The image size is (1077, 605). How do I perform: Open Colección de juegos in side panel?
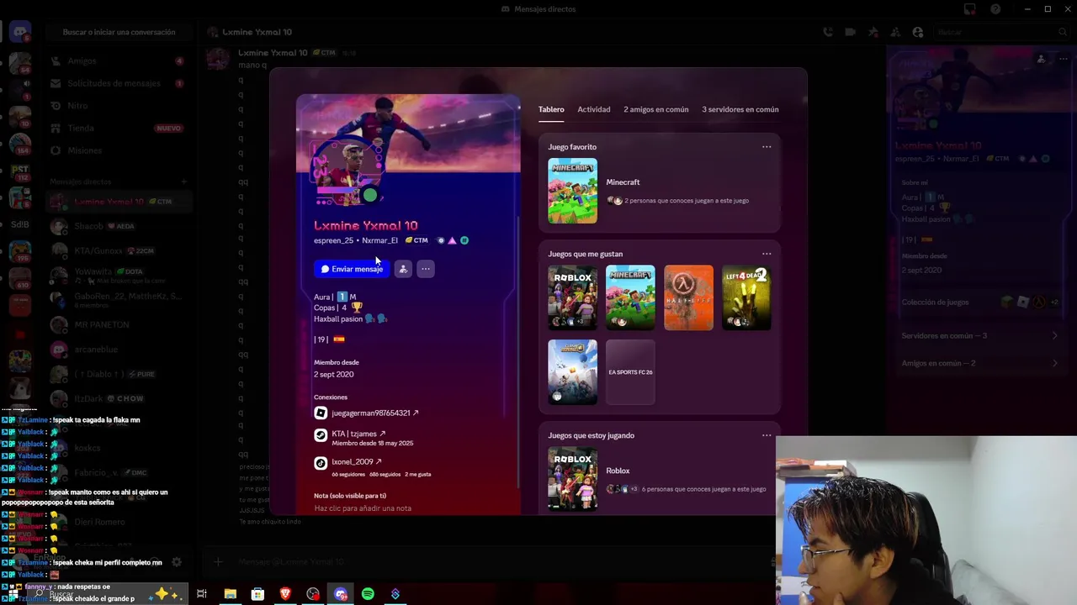pos(980,302)
